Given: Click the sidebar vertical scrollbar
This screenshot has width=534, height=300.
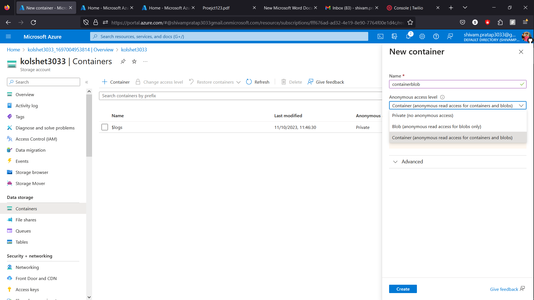Looking at the screenshot, I should pos(89,125).
